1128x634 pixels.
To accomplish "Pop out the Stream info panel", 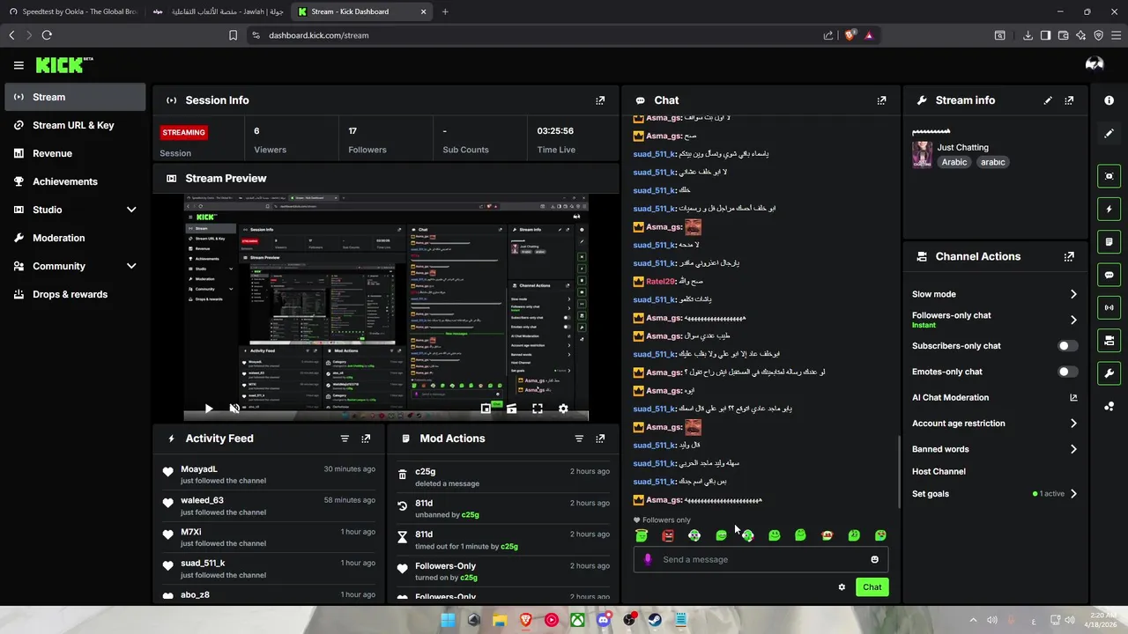I will coord(1069,100).
